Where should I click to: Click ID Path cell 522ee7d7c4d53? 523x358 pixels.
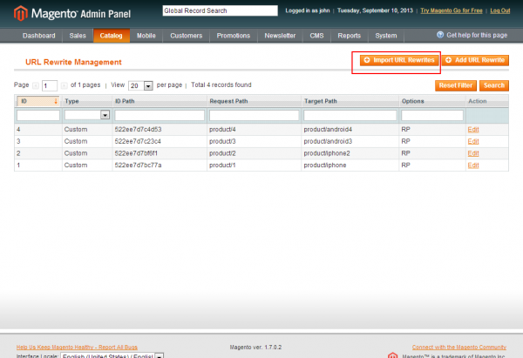pos(138,129)
